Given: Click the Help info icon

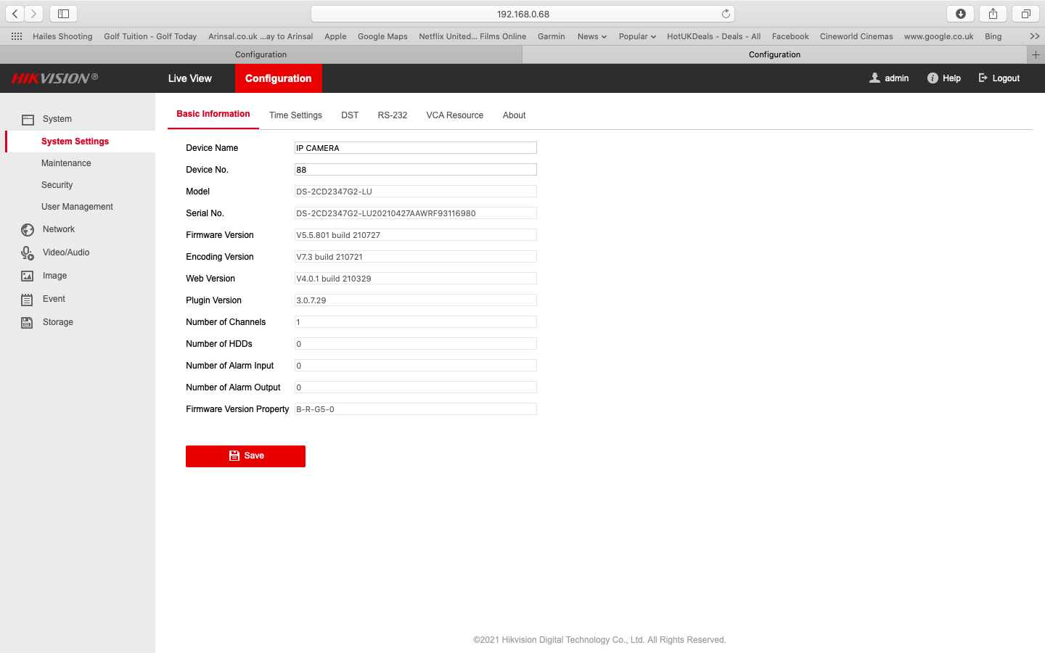Looking at the screenshot, I should (931, 78).
